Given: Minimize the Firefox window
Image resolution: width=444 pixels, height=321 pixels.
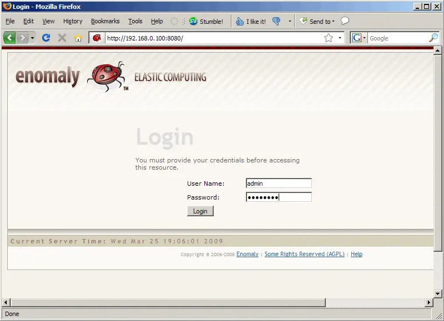Looking at the screenshot, I should 417,7.
